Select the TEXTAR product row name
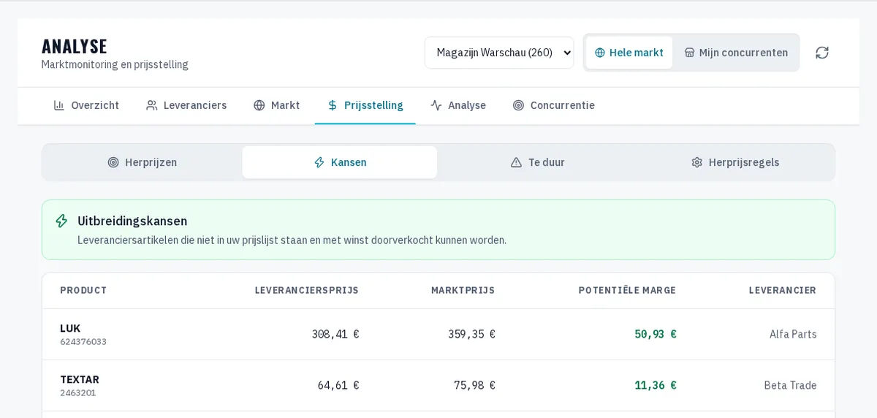This screenshot has width=877, height=418. 80,379
